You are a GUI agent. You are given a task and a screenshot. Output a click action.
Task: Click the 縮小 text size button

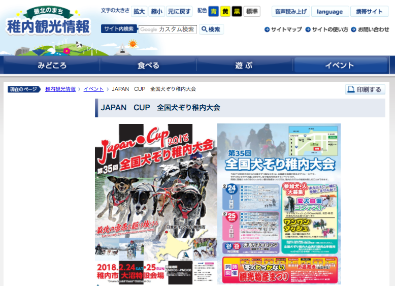(x=157, y=12)
